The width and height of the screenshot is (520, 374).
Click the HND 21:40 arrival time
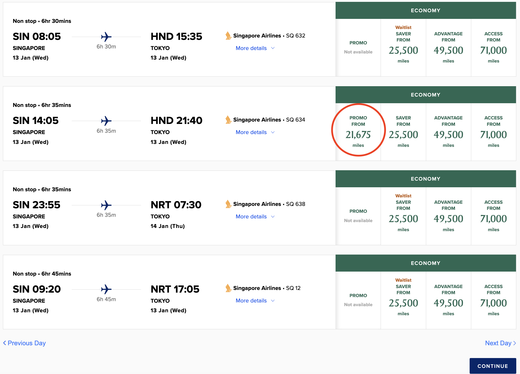(x=176, y=120)
